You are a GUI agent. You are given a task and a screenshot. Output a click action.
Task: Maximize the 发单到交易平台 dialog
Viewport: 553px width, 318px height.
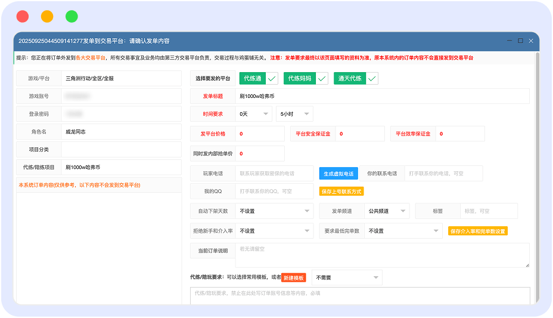[520, 41]
